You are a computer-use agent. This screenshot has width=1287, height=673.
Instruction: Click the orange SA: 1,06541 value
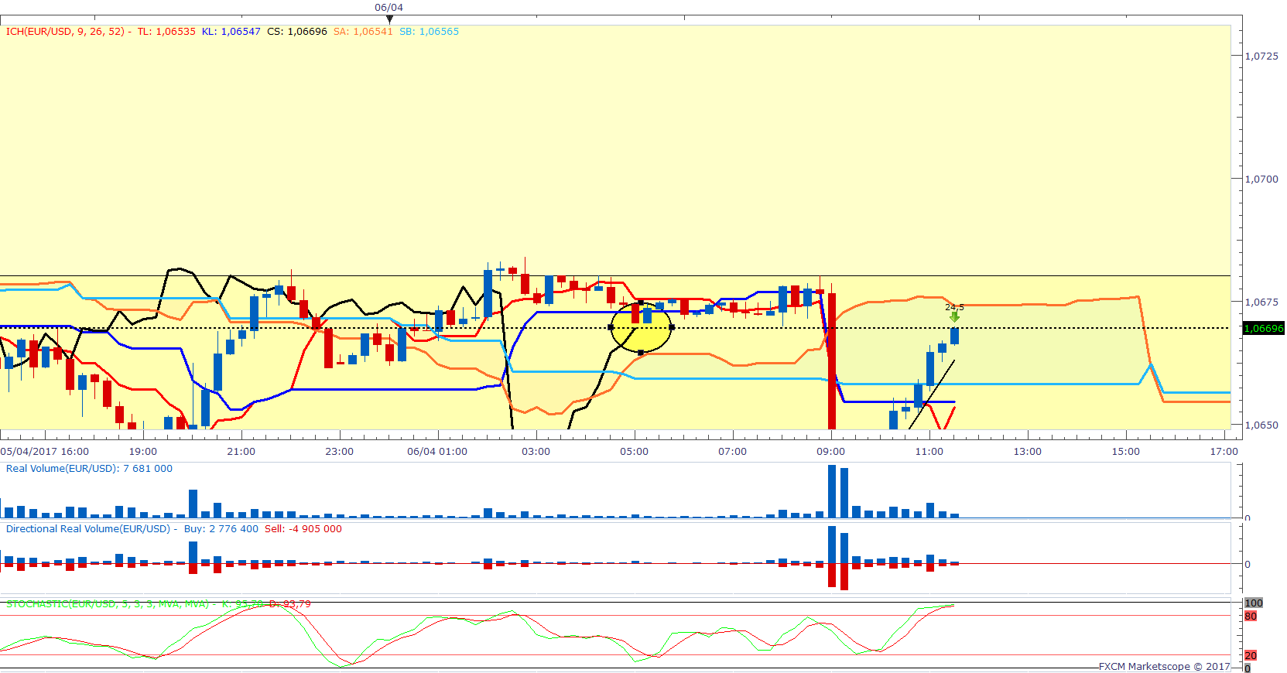(363, 32)
